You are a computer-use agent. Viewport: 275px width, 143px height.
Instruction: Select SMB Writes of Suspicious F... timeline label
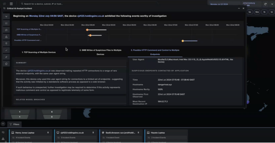[x=29, y=35]
